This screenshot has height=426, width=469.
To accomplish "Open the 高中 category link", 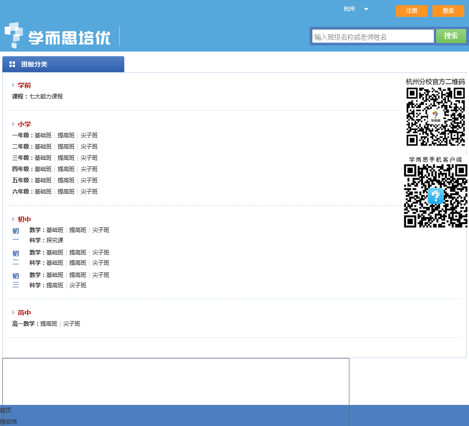I will pyautogui.click(x=24, y=313).
